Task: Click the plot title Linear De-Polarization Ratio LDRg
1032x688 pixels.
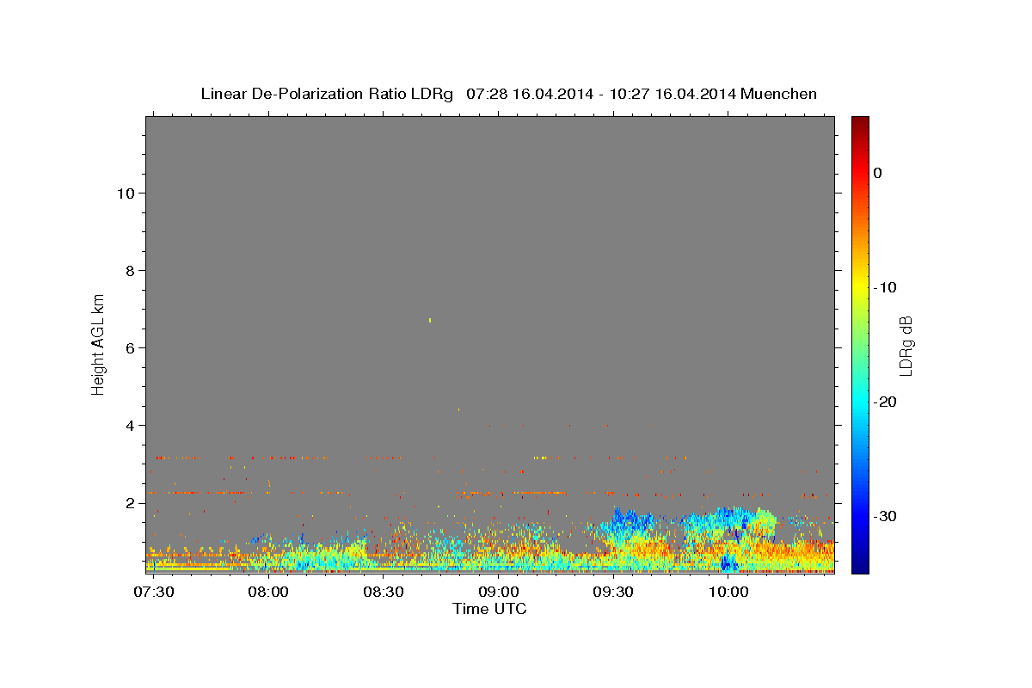Action: coord(327,94)
